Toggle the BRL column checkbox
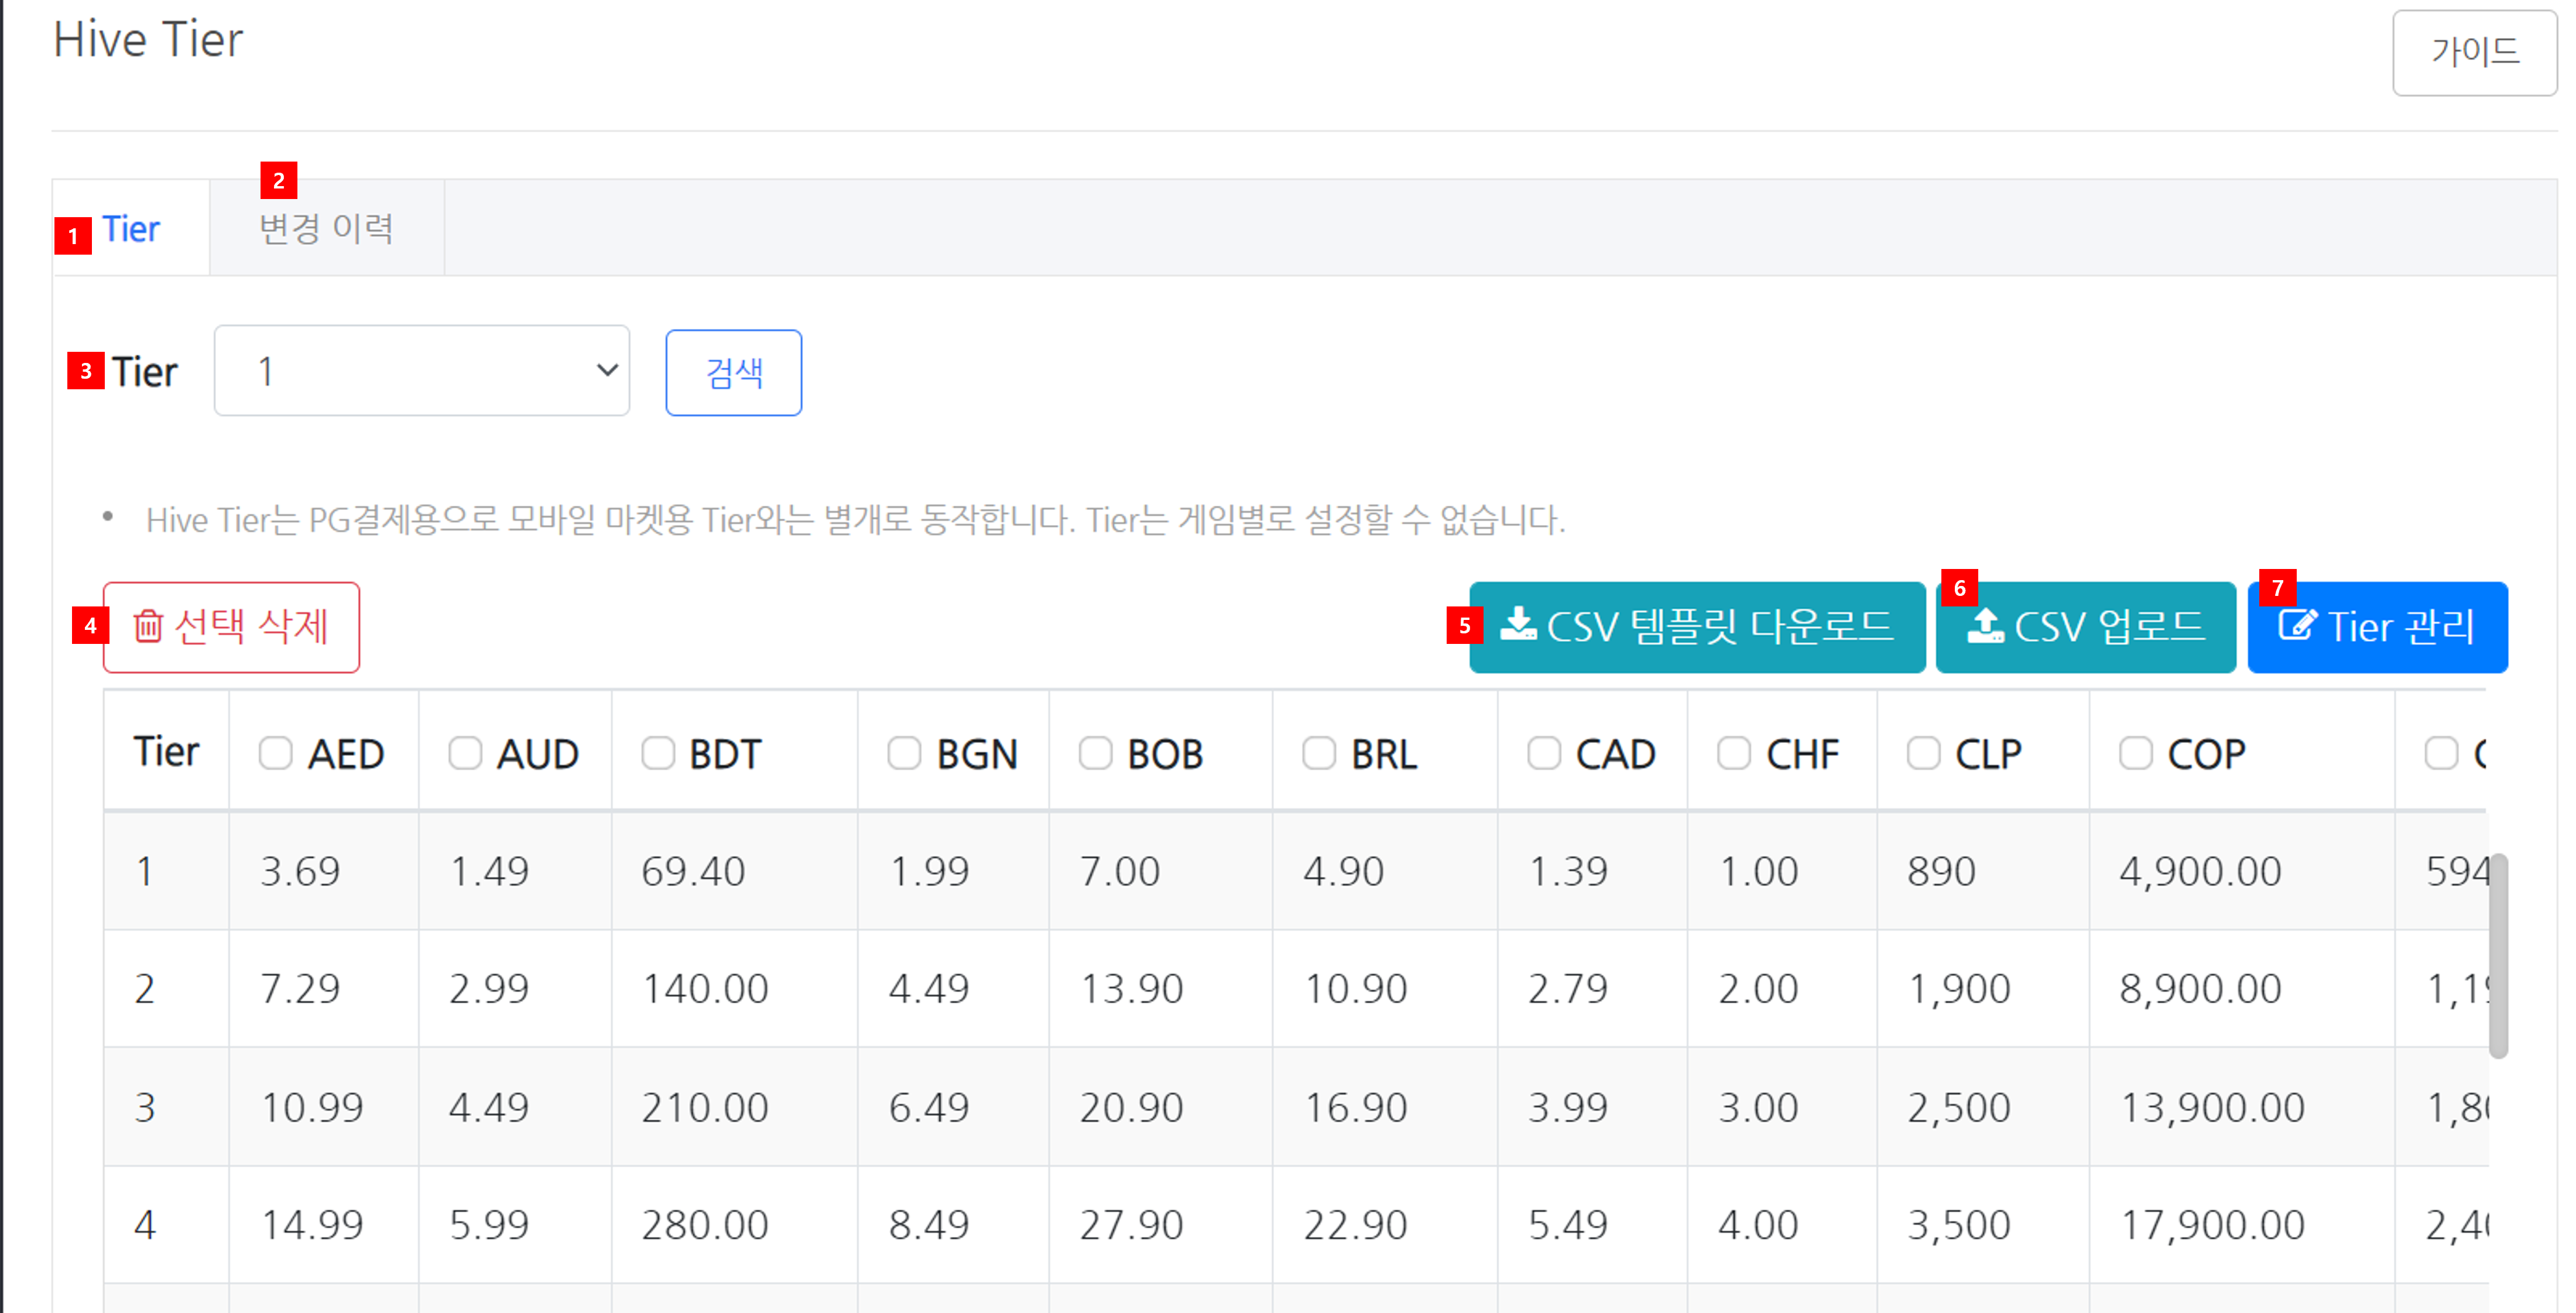Screen dimensions: 2576x1313 click(1319, 753)
